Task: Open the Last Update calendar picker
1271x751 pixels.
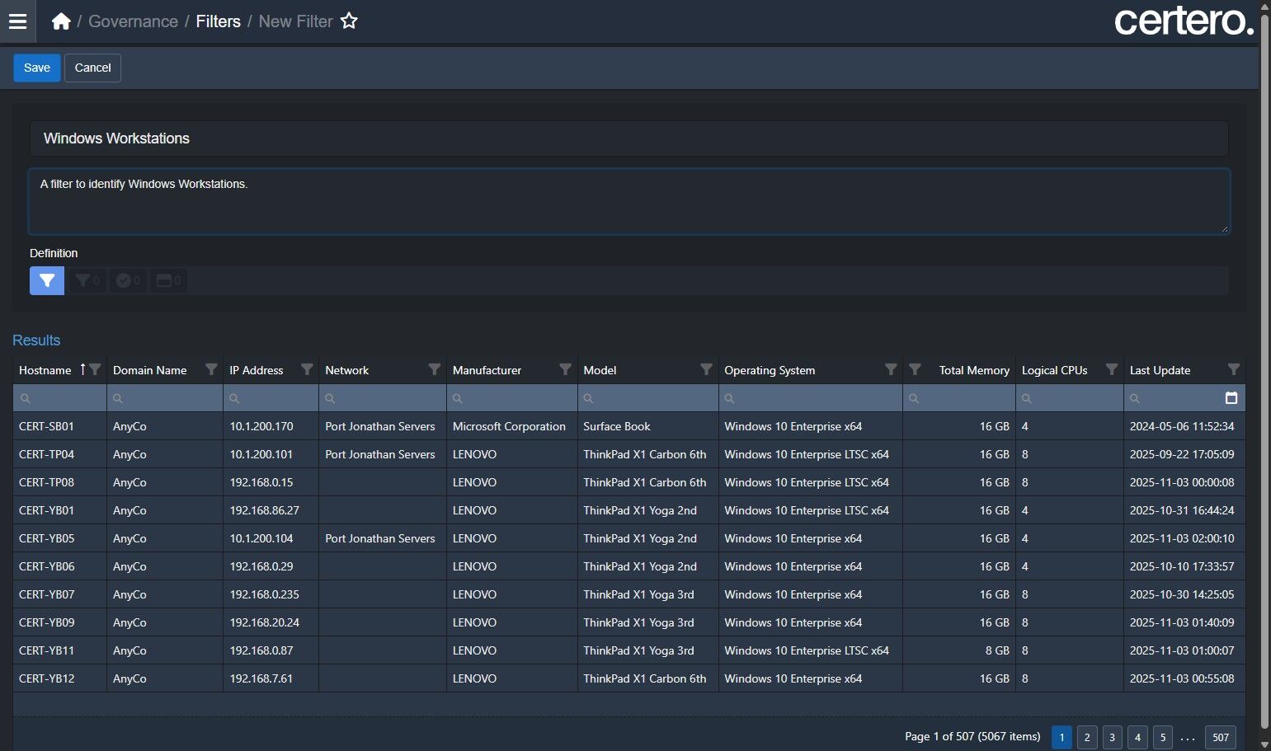Action: [1231, 398]
